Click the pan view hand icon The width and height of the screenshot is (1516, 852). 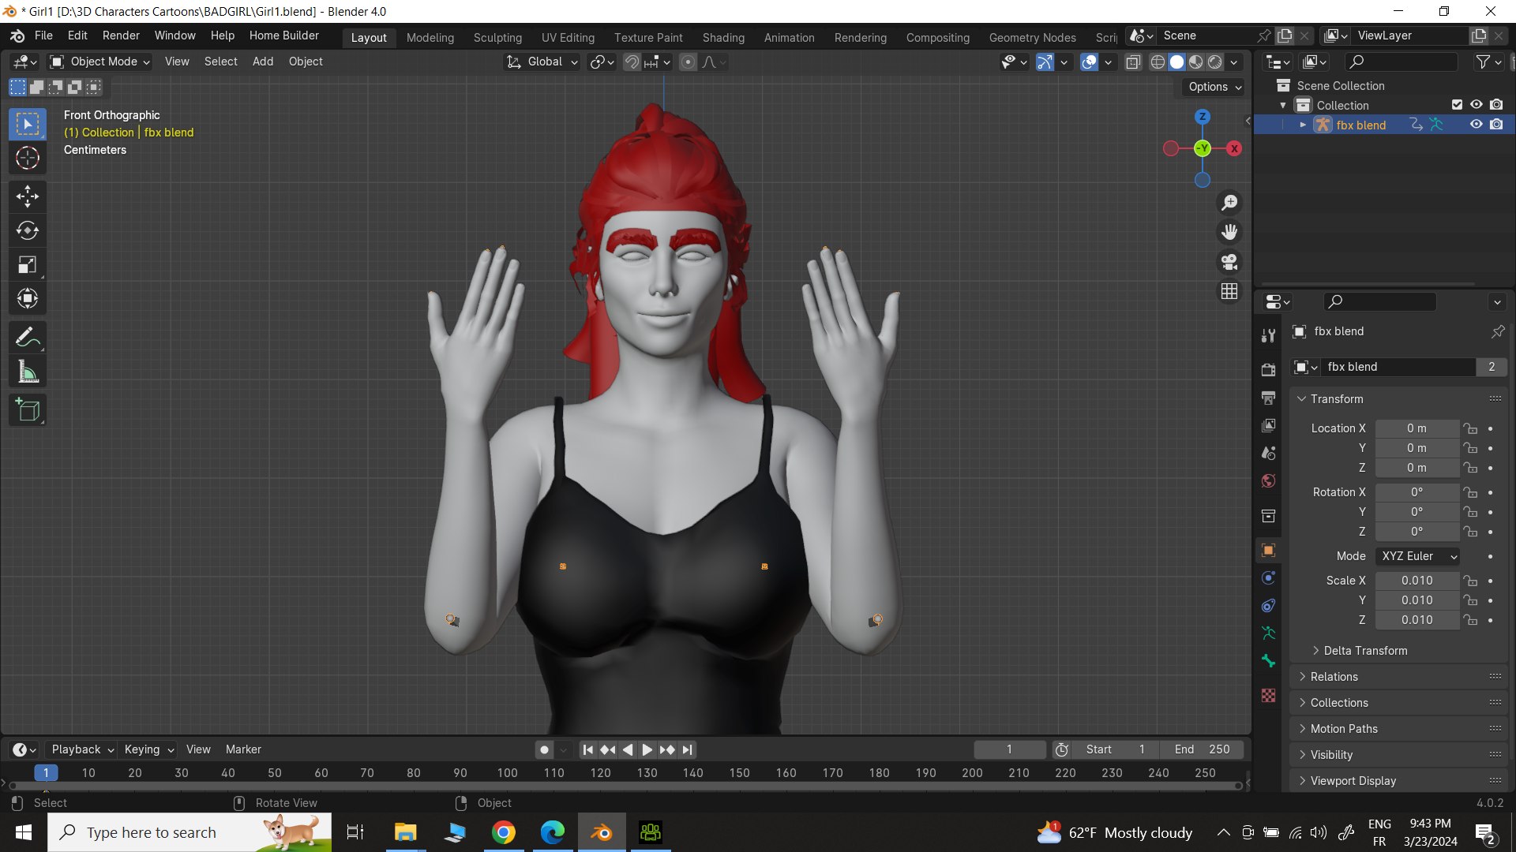(1229, 232)
